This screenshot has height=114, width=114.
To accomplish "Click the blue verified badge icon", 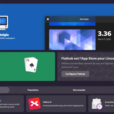I will coord(0,101).
